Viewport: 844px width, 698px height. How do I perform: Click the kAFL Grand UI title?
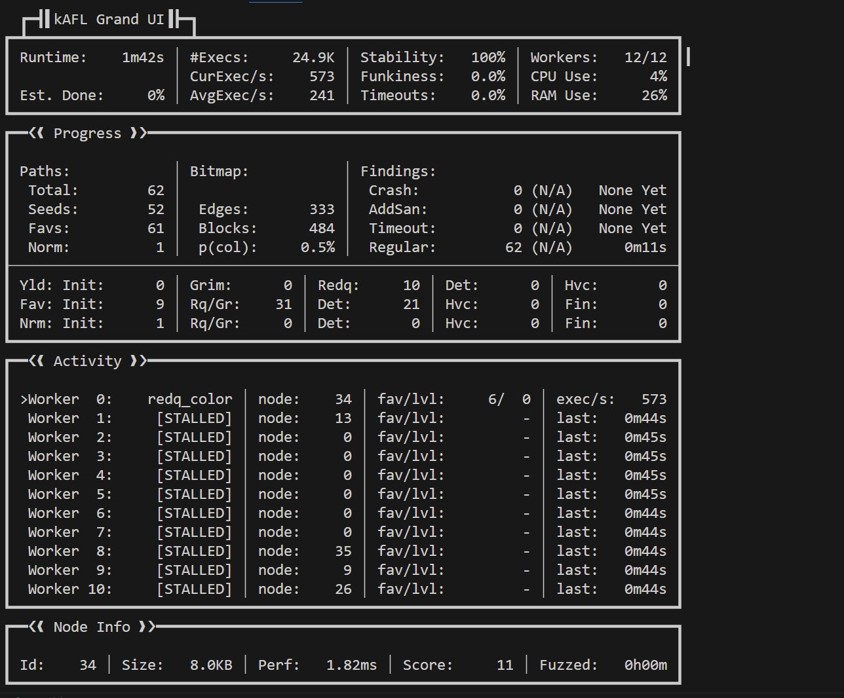click(x=109, y=20)
